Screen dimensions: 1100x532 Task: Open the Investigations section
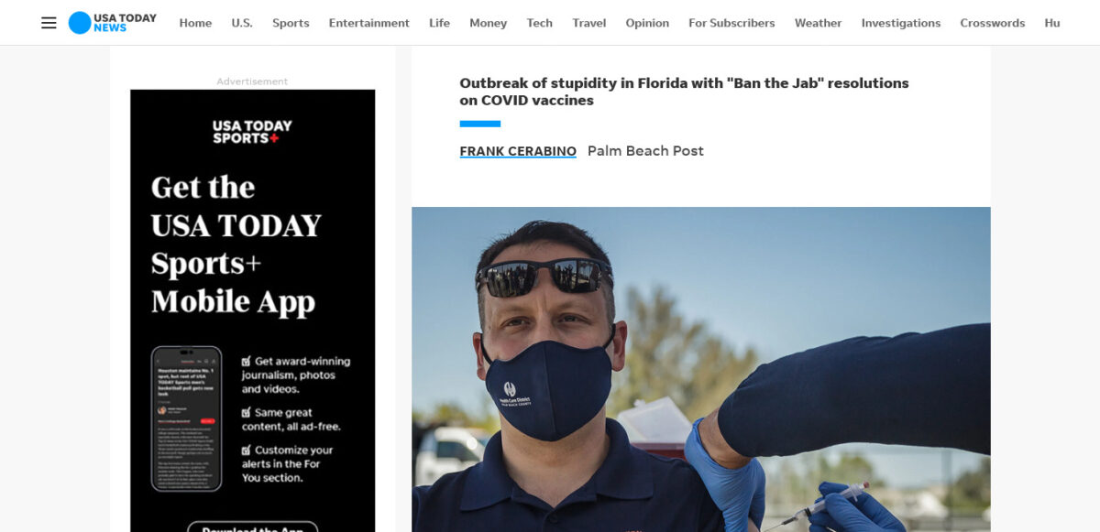click(901, 23)
